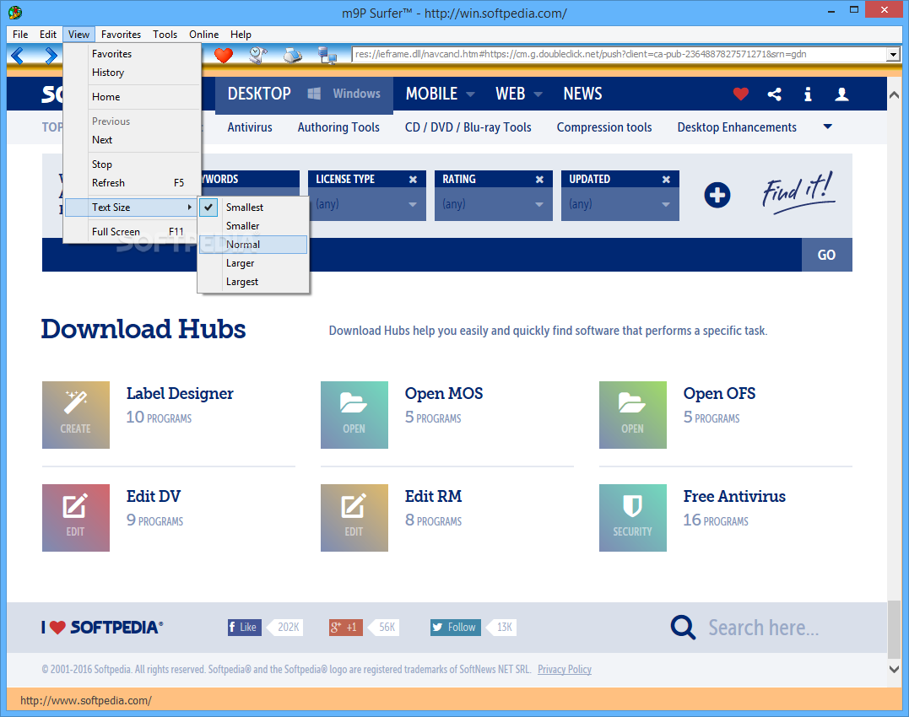
Task: Click the magnifier search icon in footer
Action: (683, 628)
